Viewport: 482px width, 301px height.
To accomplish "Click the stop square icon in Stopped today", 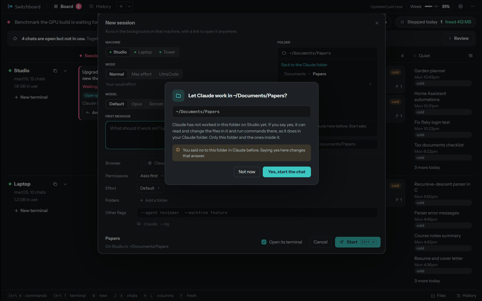I will tap(402, 22).
